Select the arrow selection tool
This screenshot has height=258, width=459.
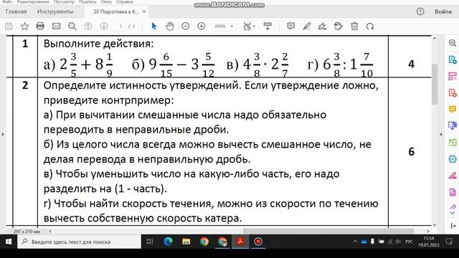pos(154,27)
